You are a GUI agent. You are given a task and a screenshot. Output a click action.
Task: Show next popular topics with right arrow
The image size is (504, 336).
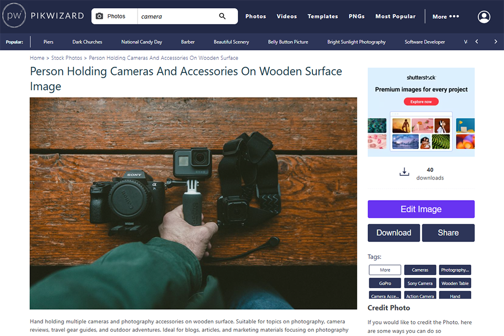(496, 41)
